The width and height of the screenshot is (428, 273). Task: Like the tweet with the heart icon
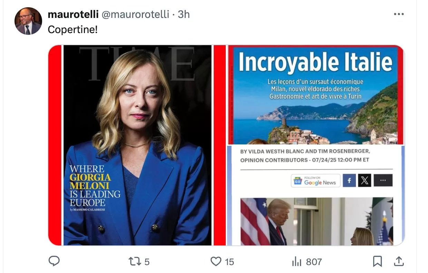pos(216,262)
